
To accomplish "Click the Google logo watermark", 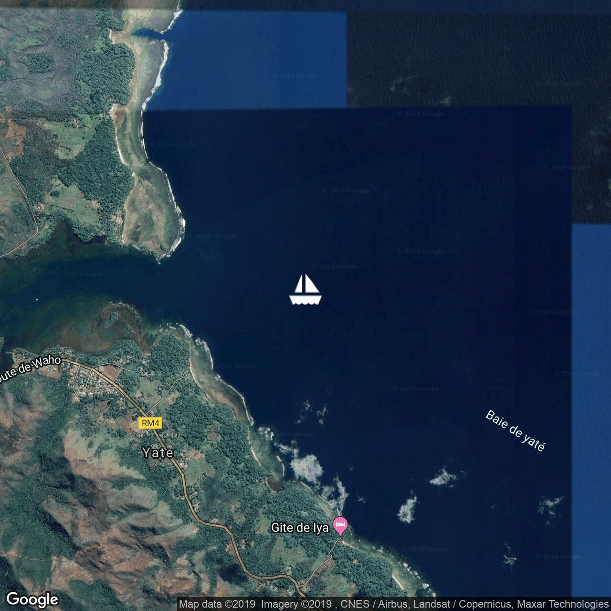I will tap(32, 599).
